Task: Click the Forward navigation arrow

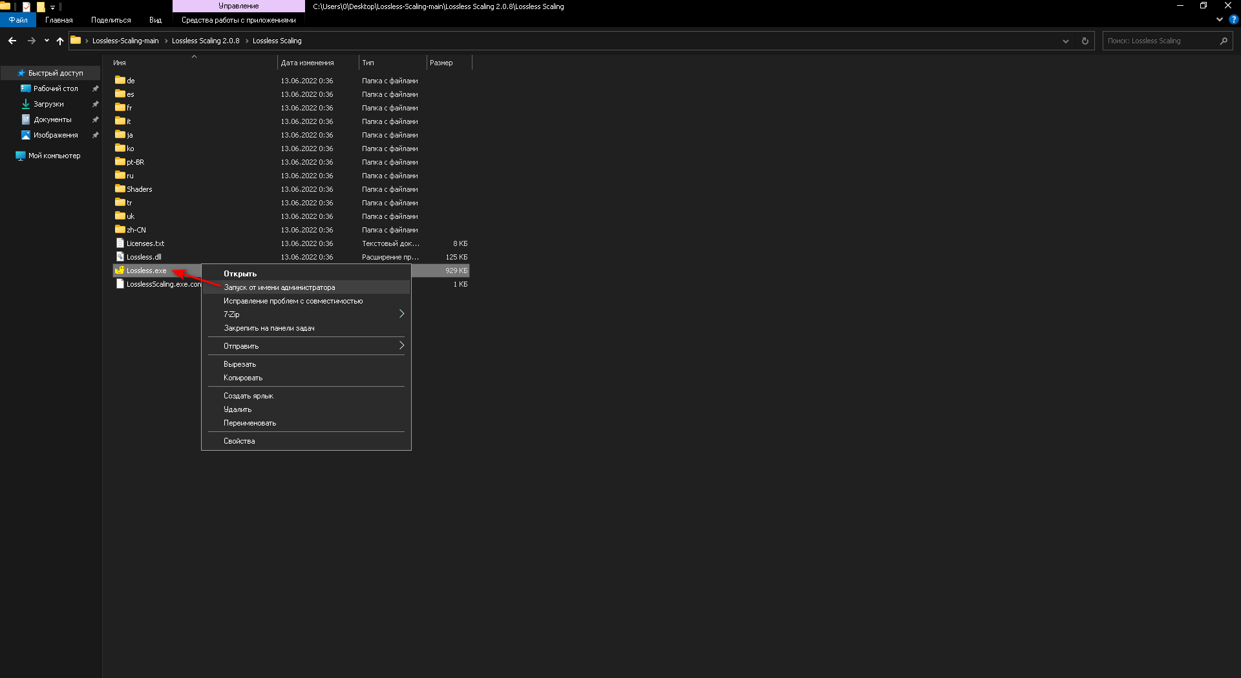Action: [x=31, y=41]
